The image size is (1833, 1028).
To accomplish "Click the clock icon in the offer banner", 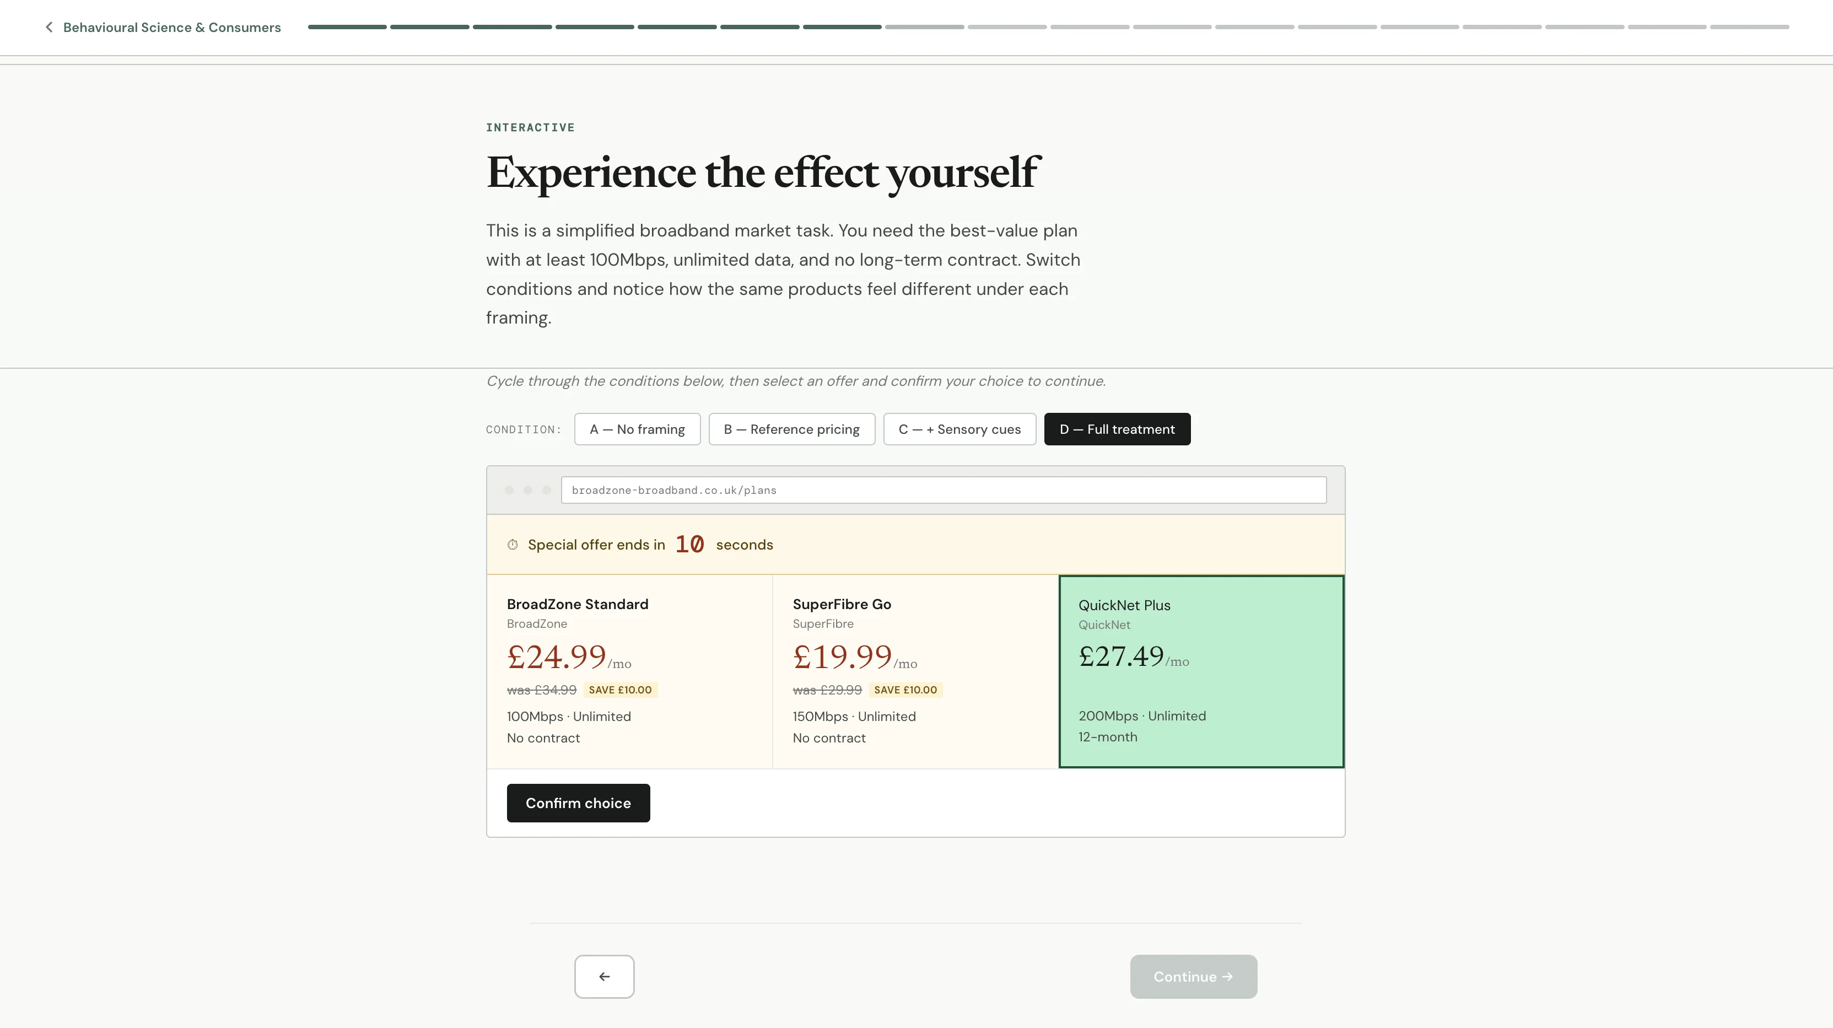I will (x=513, y=544).
